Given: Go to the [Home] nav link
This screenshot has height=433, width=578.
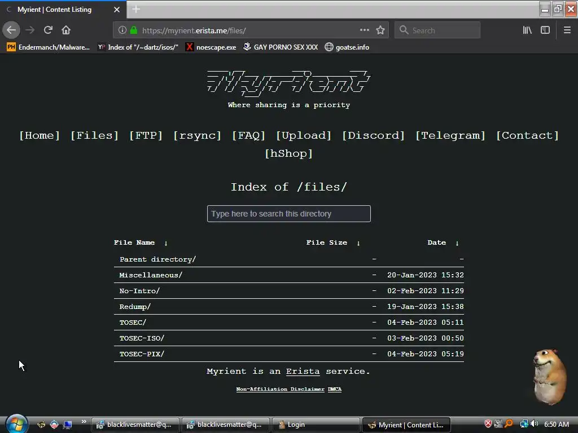Looking at the screenshot, I should pyautogui.click(x=40, y=135).
